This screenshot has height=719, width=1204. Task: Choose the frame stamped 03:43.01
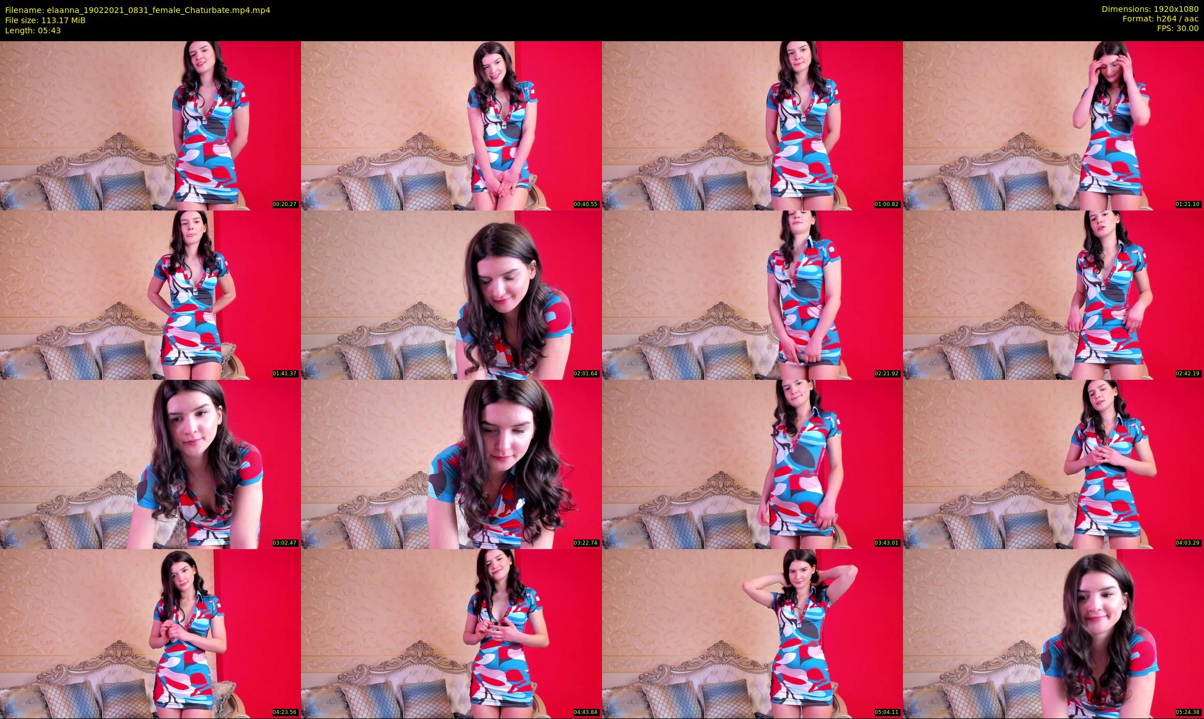(x=752, y=464)
